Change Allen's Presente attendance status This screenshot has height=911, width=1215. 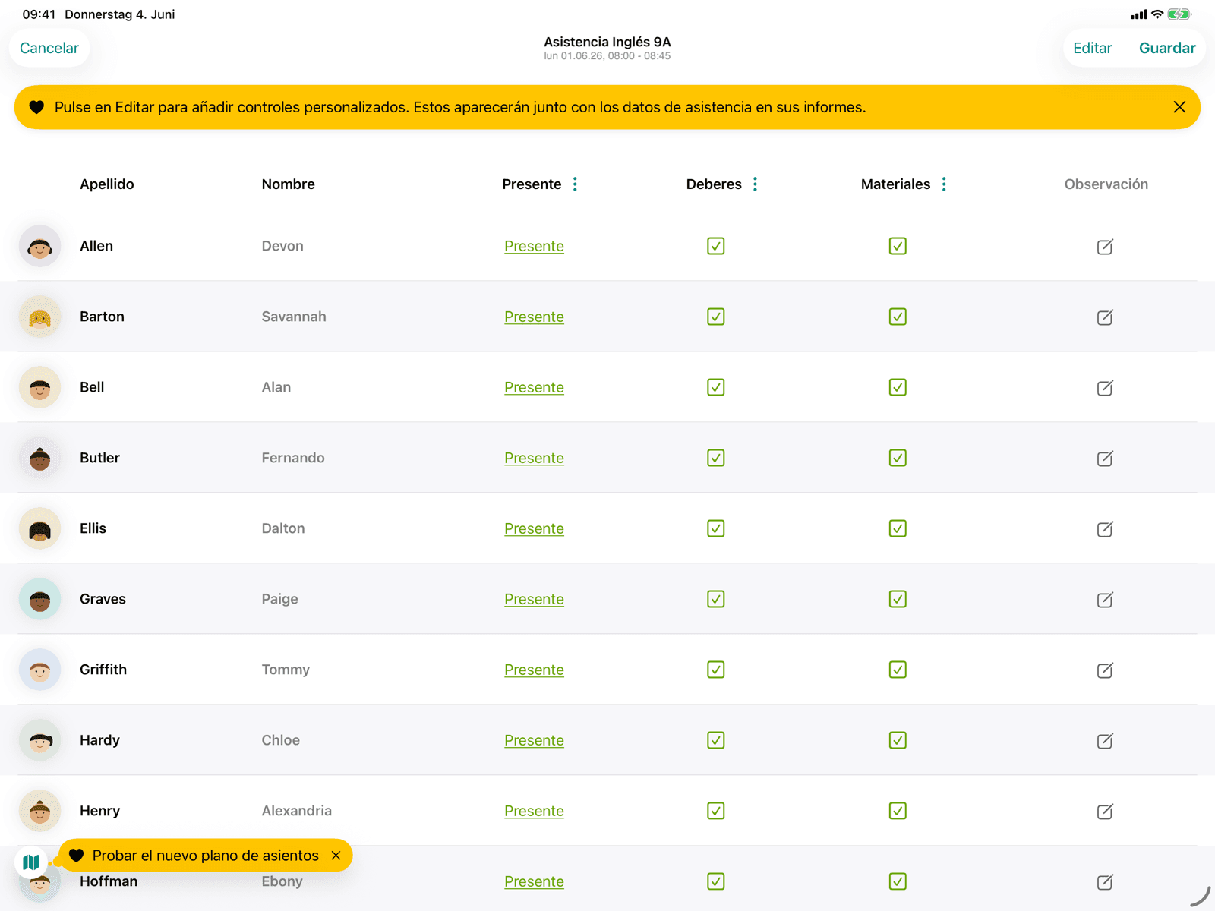tap(534, 246)
